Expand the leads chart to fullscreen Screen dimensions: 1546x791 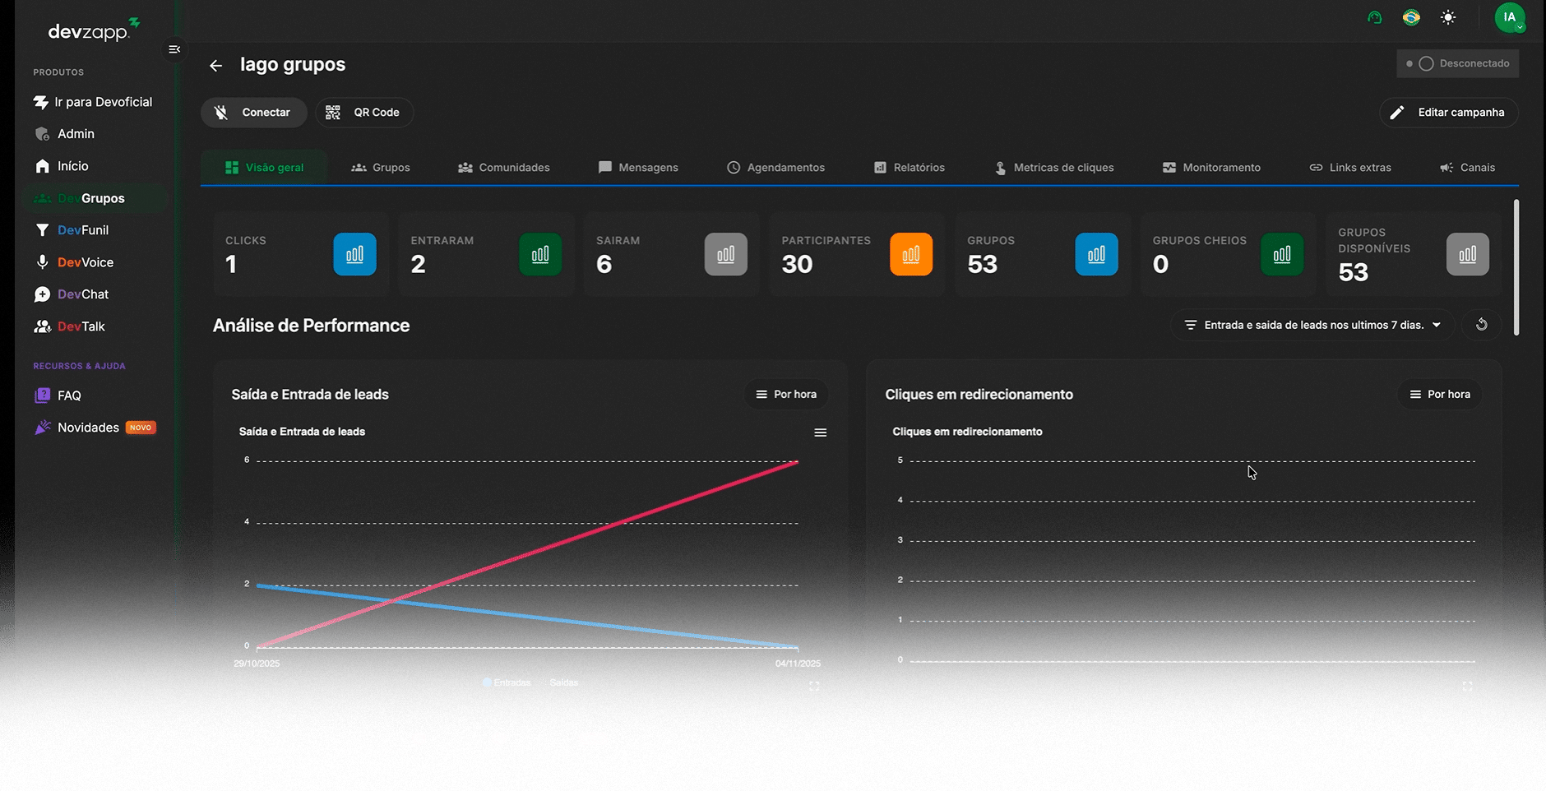point(814,686)
